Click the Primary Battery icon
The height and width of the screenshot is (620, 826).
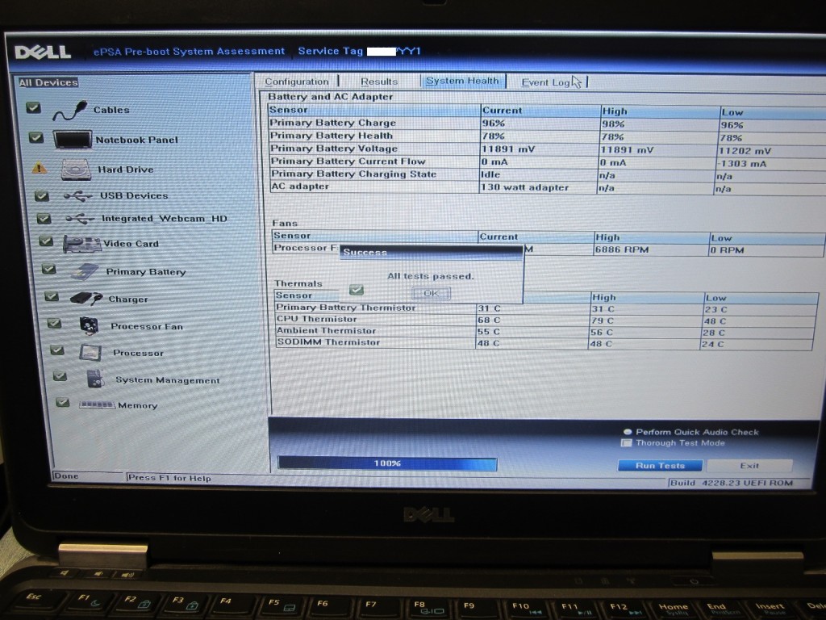click(84, 271)
